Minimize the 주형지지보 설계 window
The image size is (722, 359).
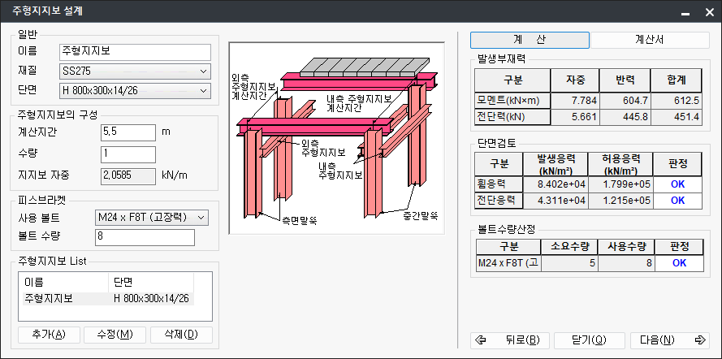pos(686,11)
